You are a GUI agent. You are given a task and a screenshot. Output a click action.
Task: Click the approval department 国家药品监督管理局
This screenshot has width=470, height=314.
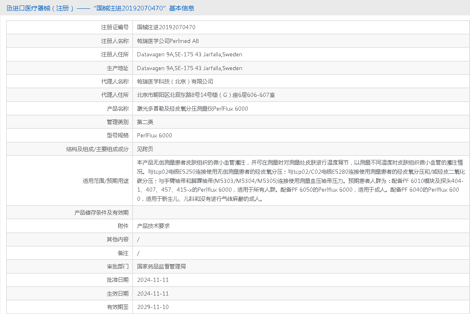click(161, 266)
